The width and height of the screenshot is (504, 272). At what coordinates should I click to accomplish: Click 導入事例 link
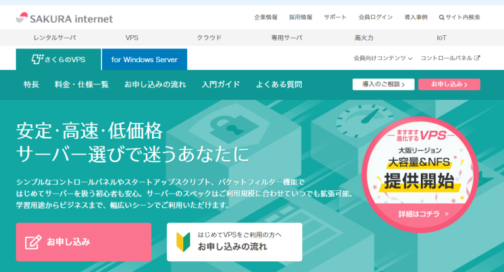[416, 18]
